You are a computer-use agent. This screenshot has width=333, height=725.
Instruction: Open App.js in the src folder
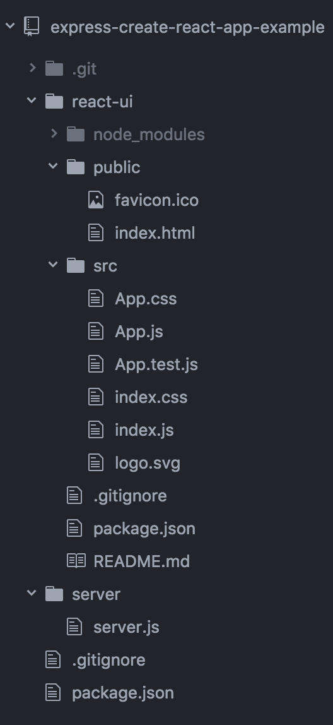139,332
